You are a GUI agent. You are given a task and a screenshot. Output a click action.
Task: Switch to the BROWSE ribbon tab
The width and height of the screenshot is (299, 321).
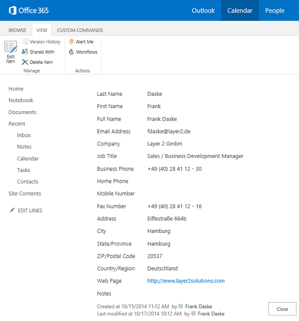point(17,30)
